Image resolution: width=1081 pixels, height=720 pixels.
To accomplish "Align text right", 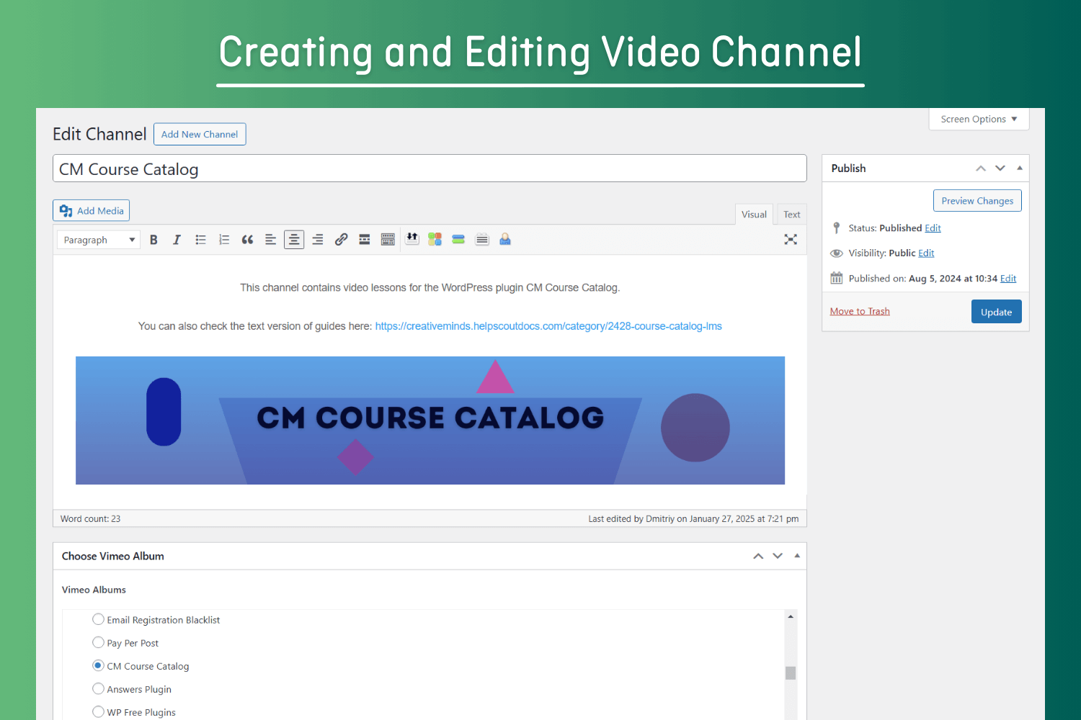I will pos(318,240).
